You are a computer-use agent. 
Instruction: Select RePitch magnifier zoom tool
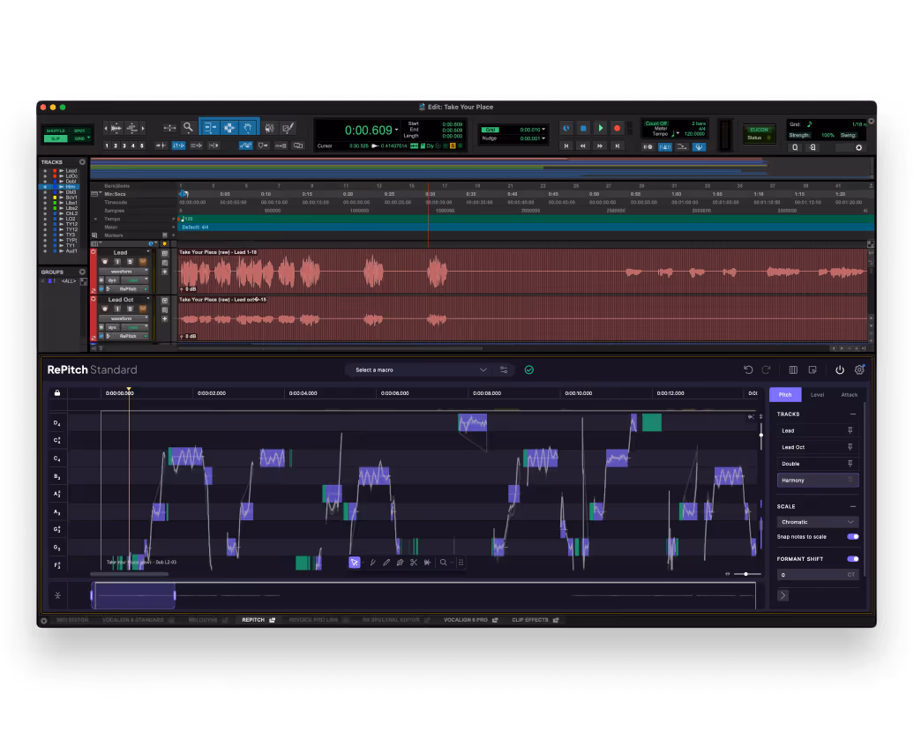coord(443,563)
